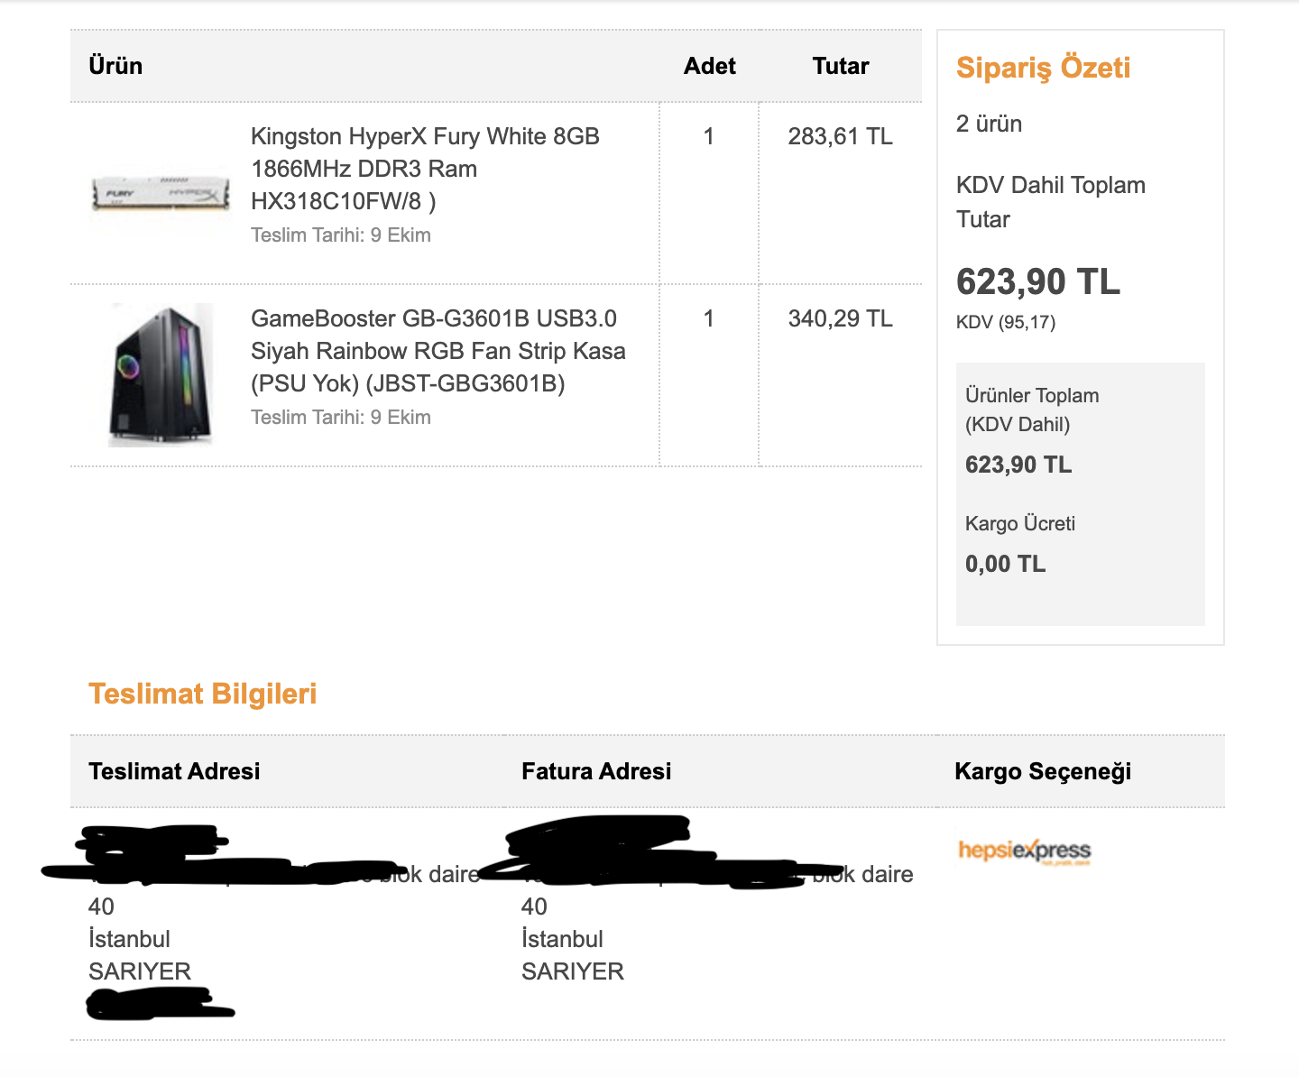
Task: Click the Ürünler Toplam (KDV Dahil) label
Action: click(1032, 410)
